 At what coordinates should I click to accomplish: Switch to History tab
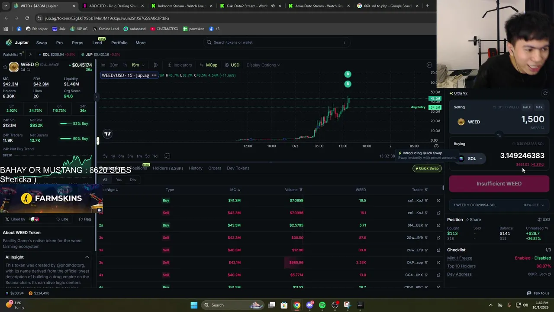[195, 168]
